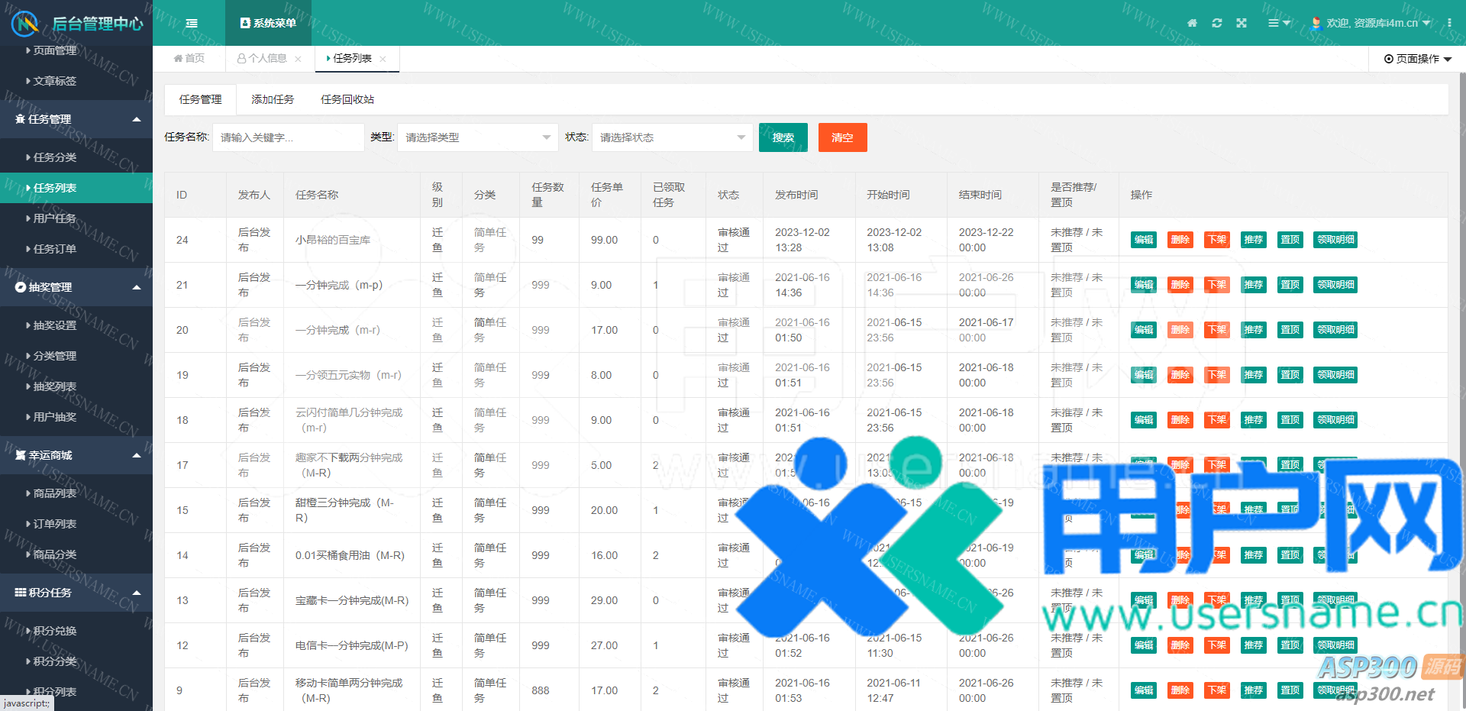Click the 后台管理中心 logo icon
The height and width of the screenshot is (711, 1466).
tap(25, 23)
